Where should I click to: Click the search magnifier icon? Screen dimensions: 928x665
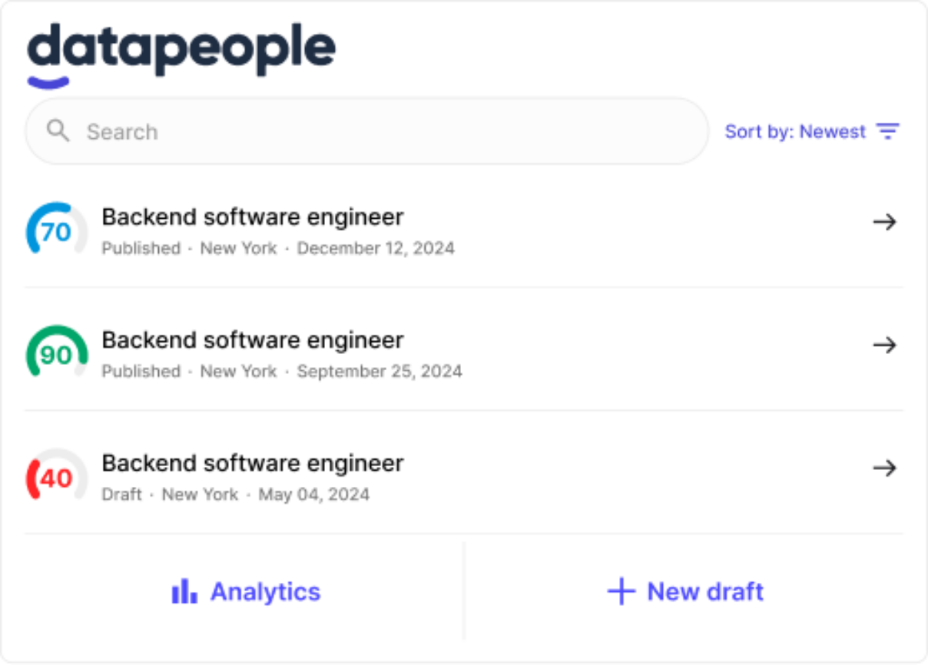[x=58, y=131]
